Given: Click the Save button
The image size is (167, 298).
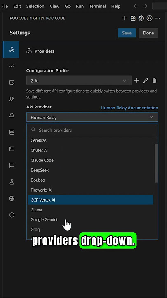Looking at the screenshot, I should [x=127, y=33].
